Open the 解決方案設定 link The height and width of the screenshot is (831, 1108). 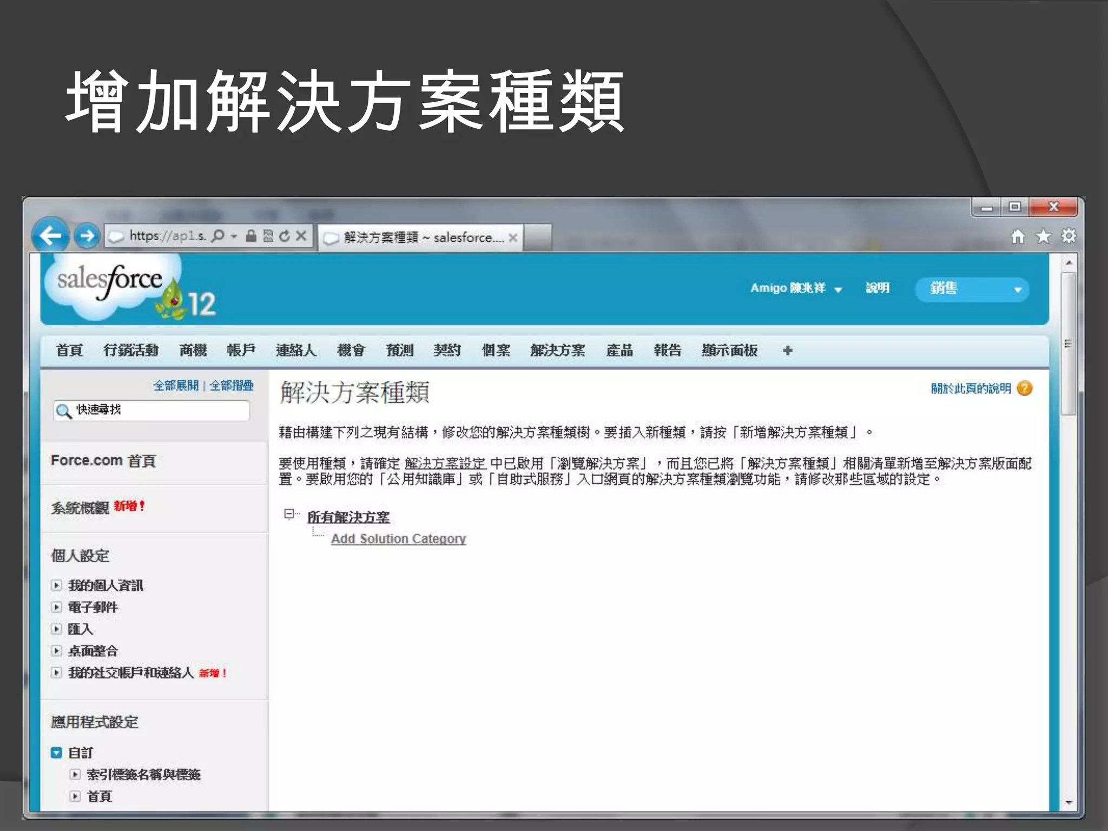pos(446,464)
